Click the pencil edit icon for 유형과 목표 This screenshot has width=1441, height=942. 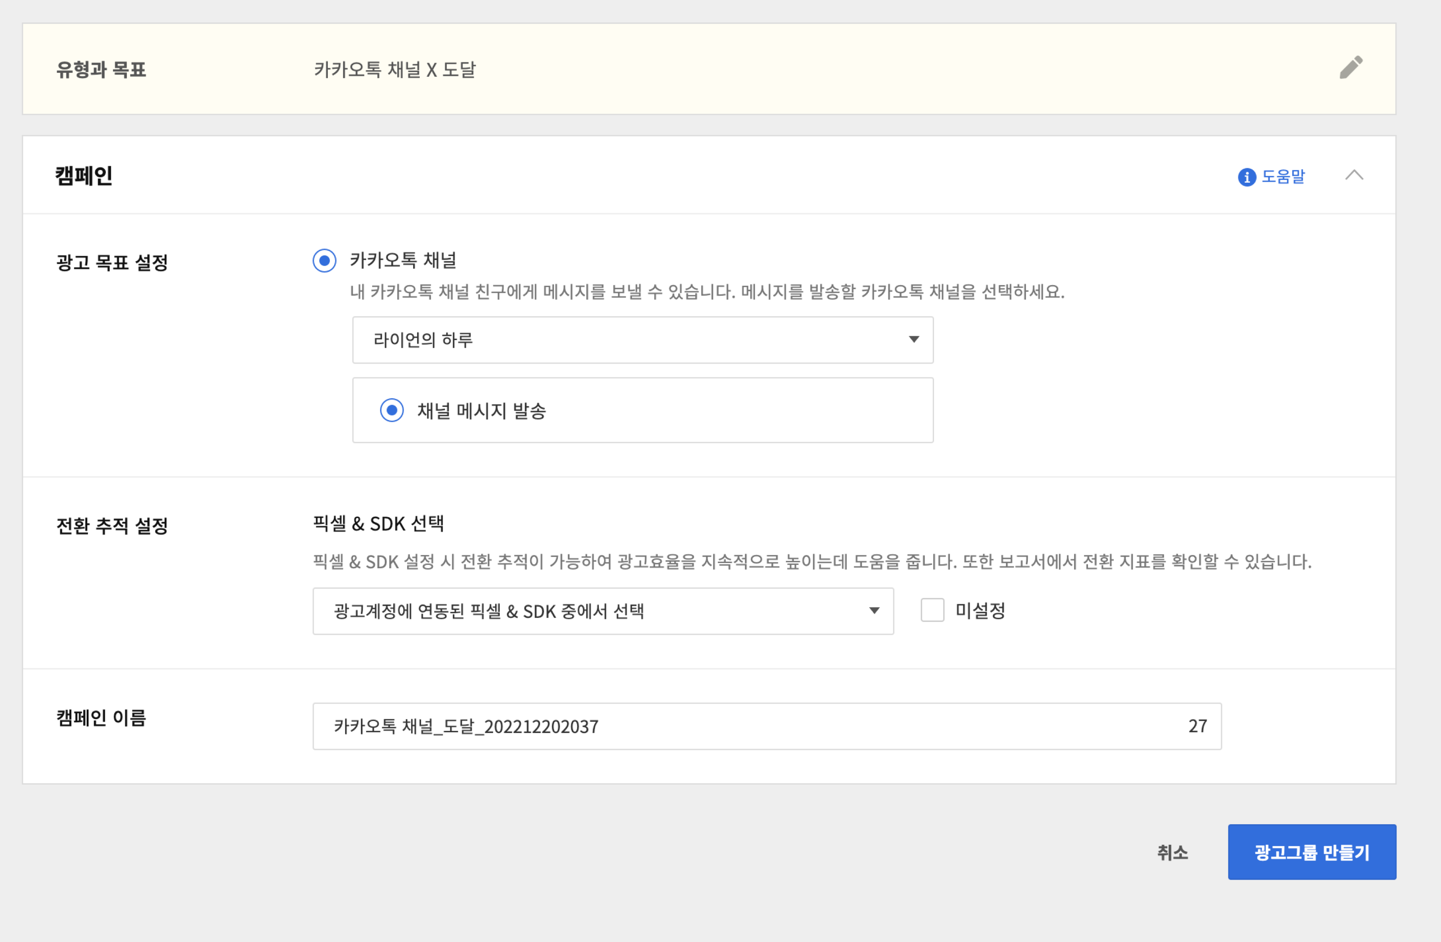[1351, 68]
